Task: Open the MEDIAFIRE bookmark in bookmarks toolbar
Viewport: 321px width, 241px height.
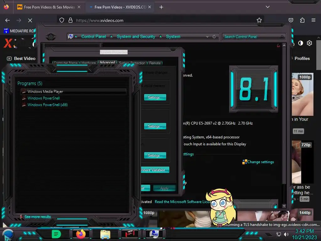Action: pyautogui.click(x=19, y=31)
